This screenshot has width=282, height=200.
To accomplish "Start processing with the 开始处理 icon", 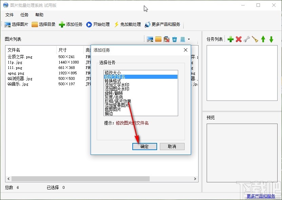I will 89,24.
